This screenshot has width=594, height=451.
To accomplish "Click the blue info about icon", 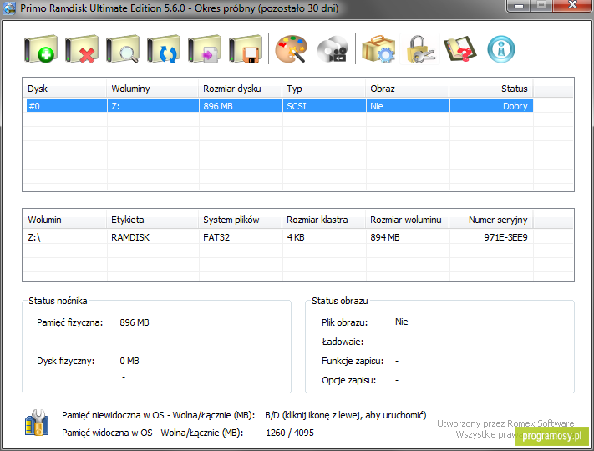I will (x=500, y=49).
